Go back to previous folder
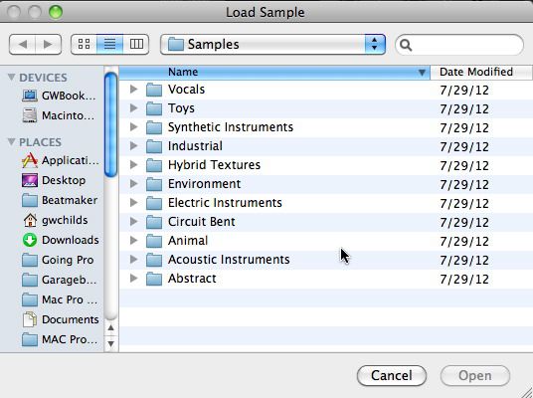This screenshot has height=398, width=533. (23, 44)
